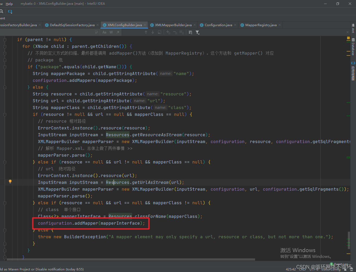356x272 pixels.
Task: Click the multiline options icon in find bar
Action: coord(190,32)
